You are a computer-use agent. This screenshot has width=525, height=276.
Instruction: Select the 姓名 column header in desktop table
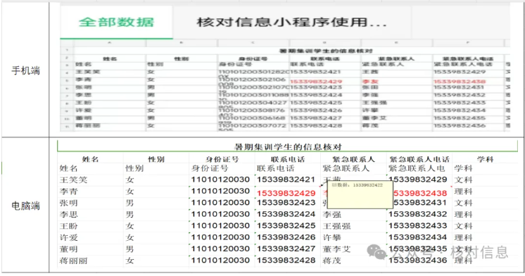[x=90, y=159]
